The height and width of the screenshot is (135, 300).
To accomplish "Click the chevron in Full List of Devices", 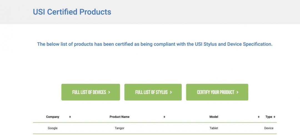I will tap(109, 92).
